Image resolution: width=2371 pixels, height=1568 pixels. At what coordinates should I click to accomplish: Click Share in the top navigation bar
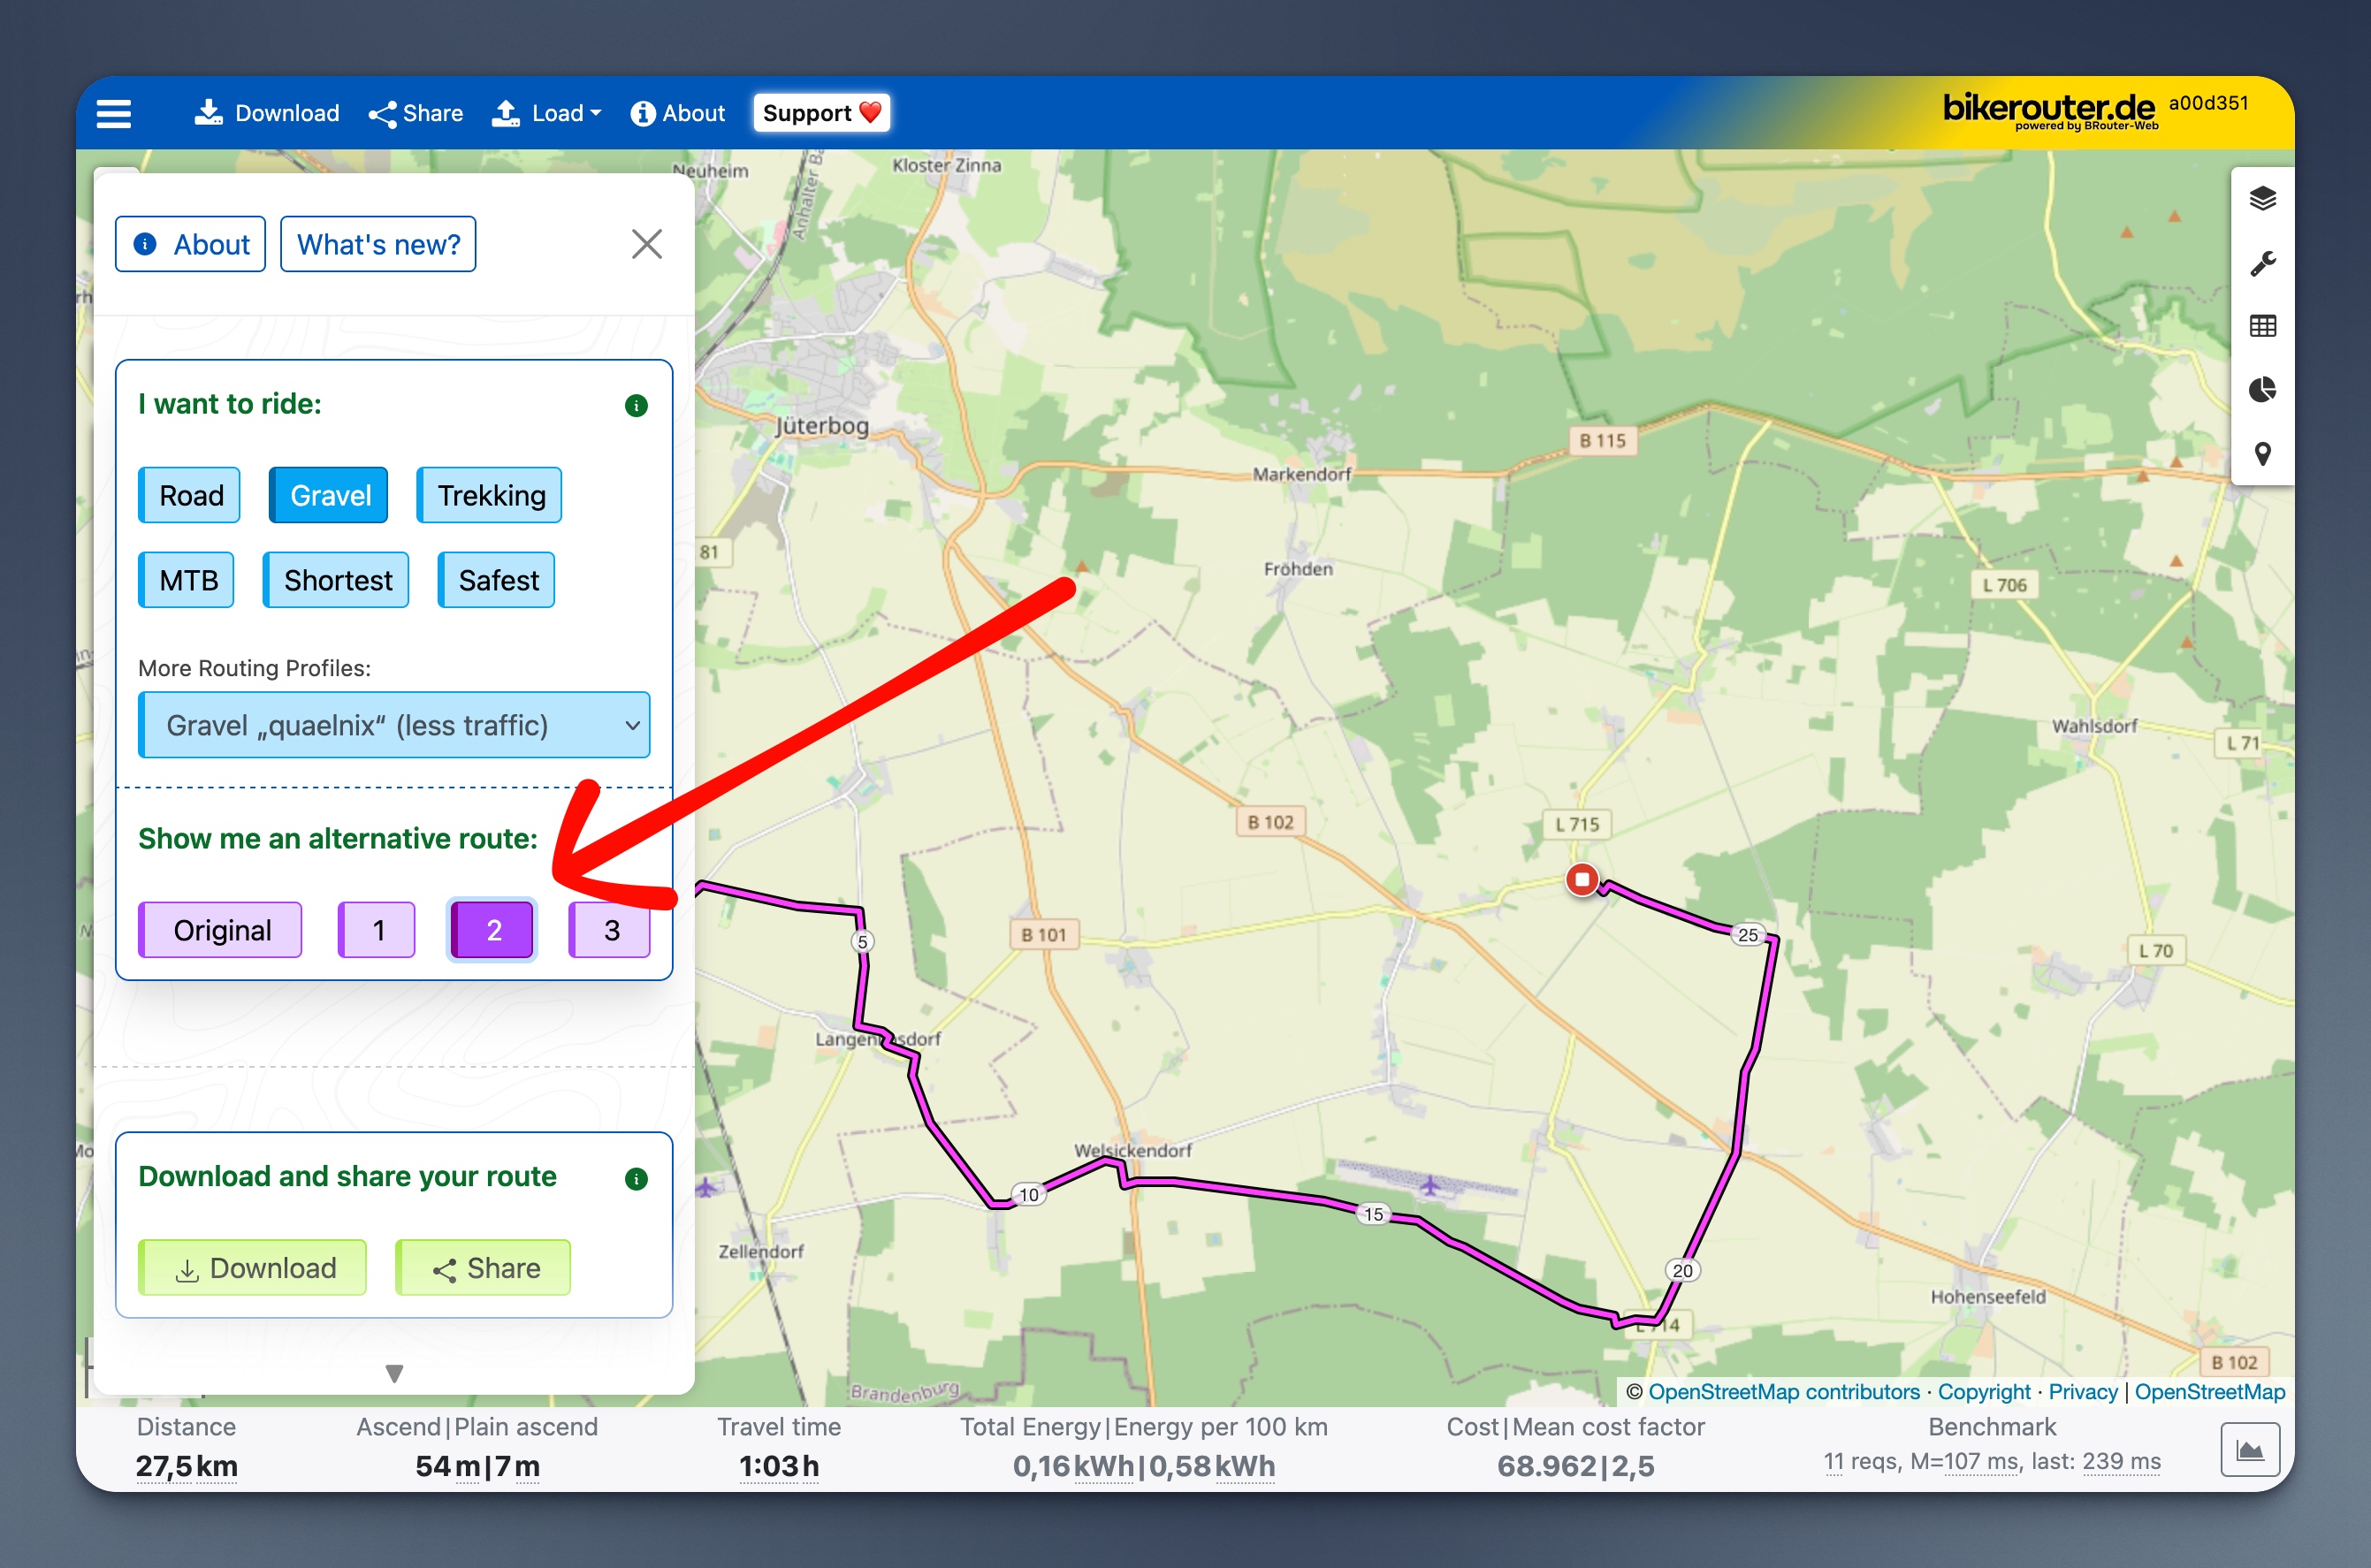416,113
